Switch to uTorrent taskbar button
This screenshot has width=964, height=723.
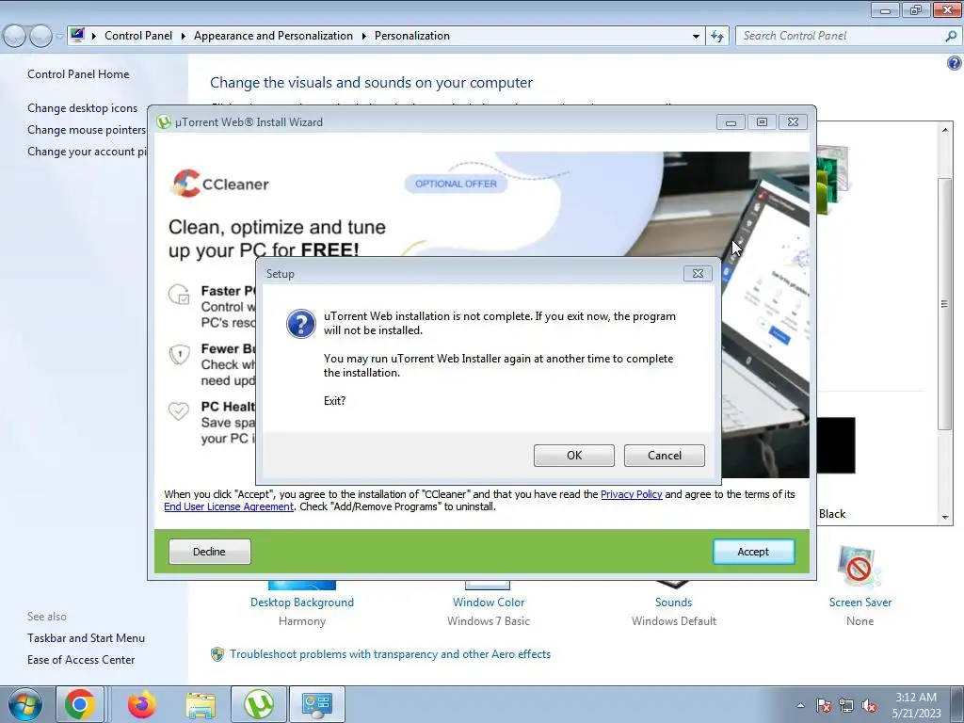point(259,704)
